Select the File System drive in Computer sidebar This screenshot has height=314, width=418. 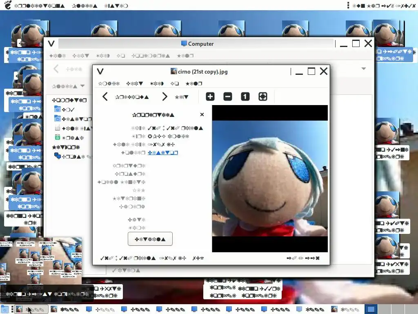(x=73, y=128)
